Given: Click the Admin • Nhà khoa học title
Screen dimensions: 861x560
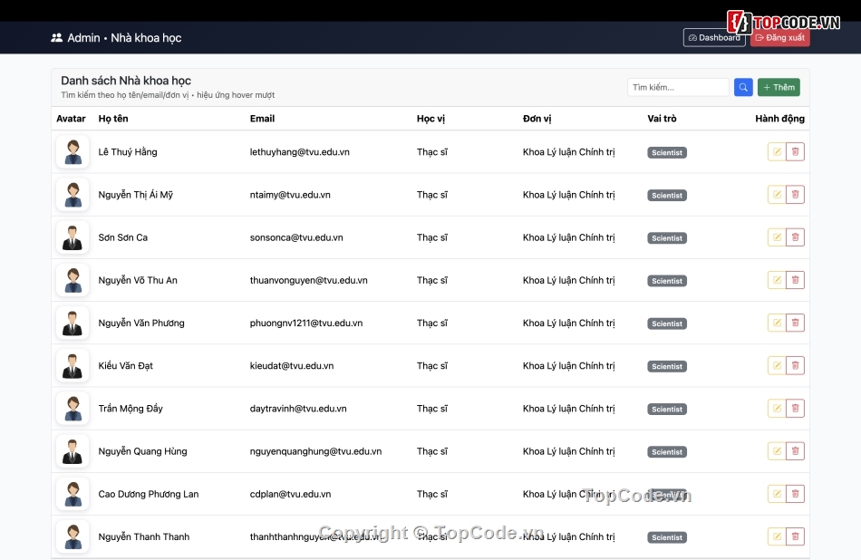Looking at the screenshot, I should tap(124, 38).
